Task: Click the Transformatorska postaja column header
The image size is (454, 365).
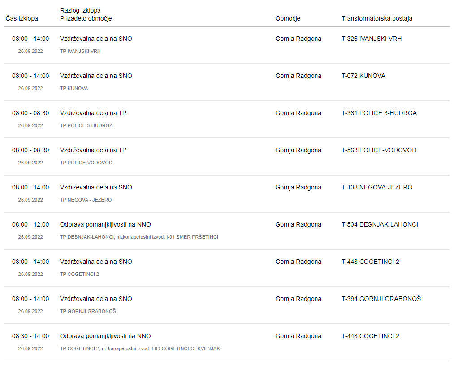Action: tap(377, 18)
